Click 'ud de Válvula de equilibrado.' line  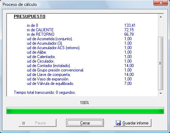click(50, 84)
